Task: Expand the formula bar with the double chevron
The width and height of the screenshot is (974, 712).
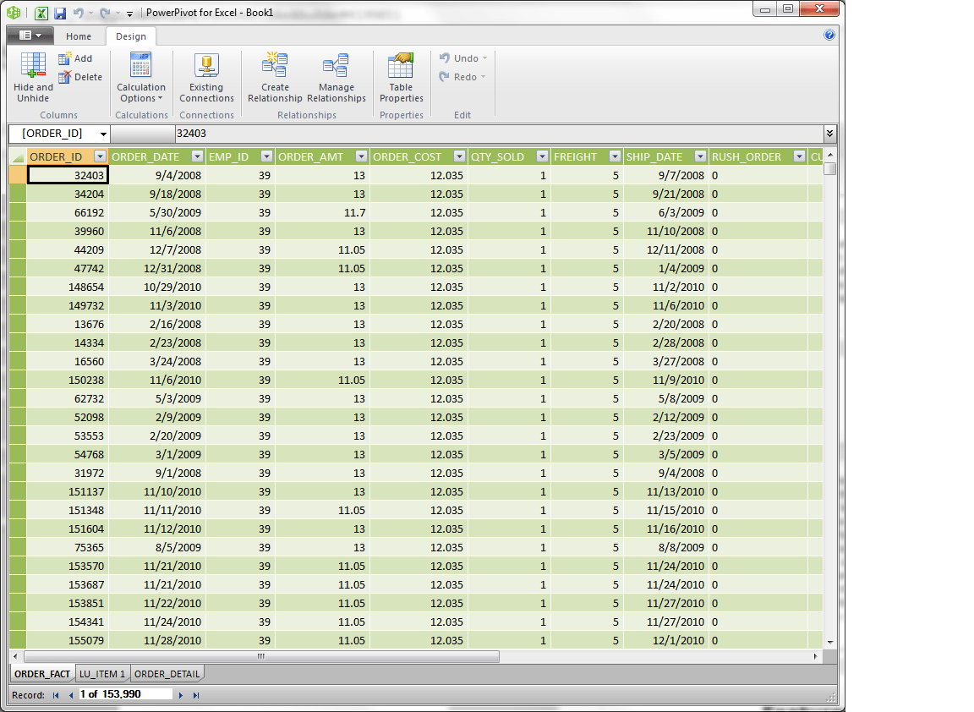Action: [829, 134]
